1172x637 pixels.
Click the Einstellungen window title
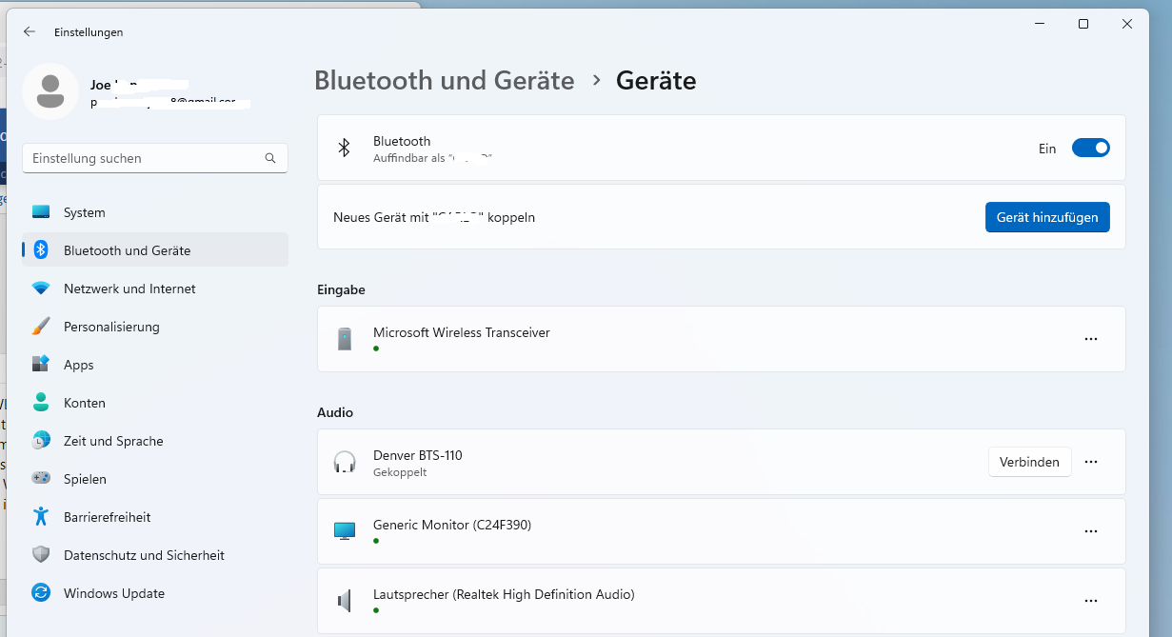click(89, 32)
